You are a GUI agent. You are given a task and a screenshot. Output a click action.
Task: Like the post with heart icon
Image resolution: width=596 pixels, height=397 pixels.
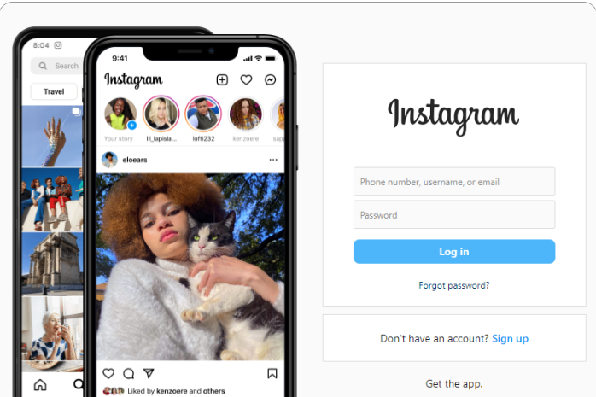coord(108,373)
